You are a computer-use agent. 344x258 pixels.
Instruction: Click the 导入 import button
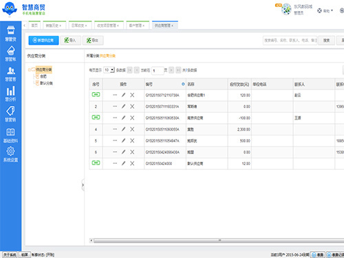(70, 41)
